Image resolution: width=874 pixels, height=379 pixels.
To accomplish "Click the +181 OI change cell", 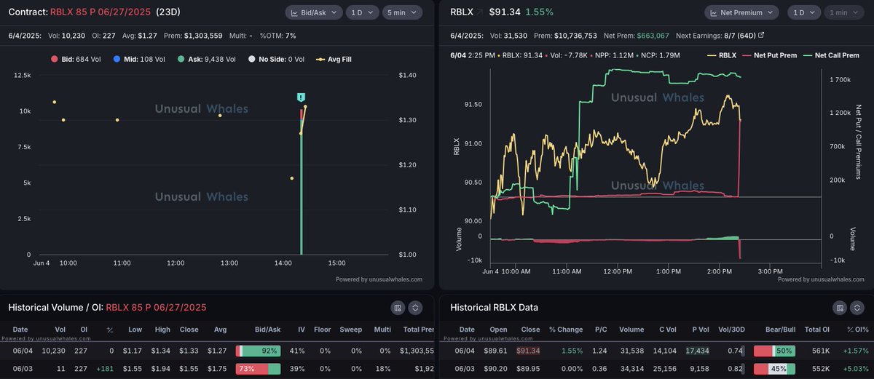I will coord(106,369).
